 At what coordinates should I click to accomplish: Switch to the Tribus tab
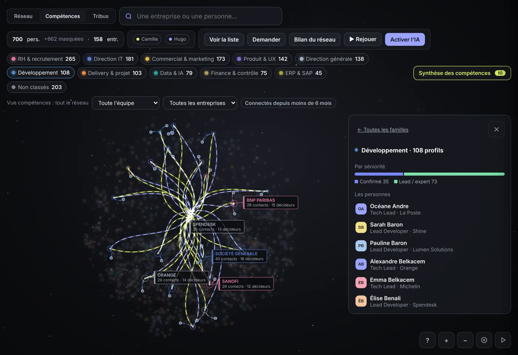[x=101, y=16]
